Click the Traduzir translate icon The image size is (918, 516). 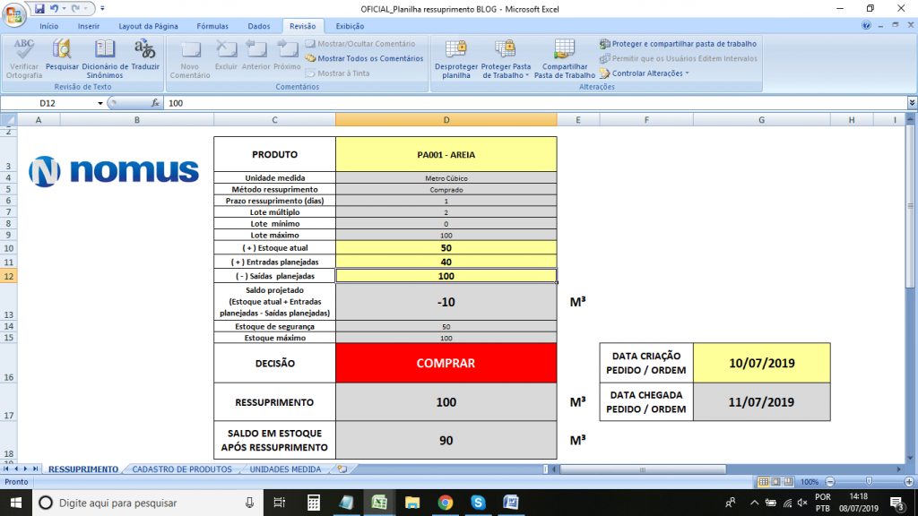point(144,58)
